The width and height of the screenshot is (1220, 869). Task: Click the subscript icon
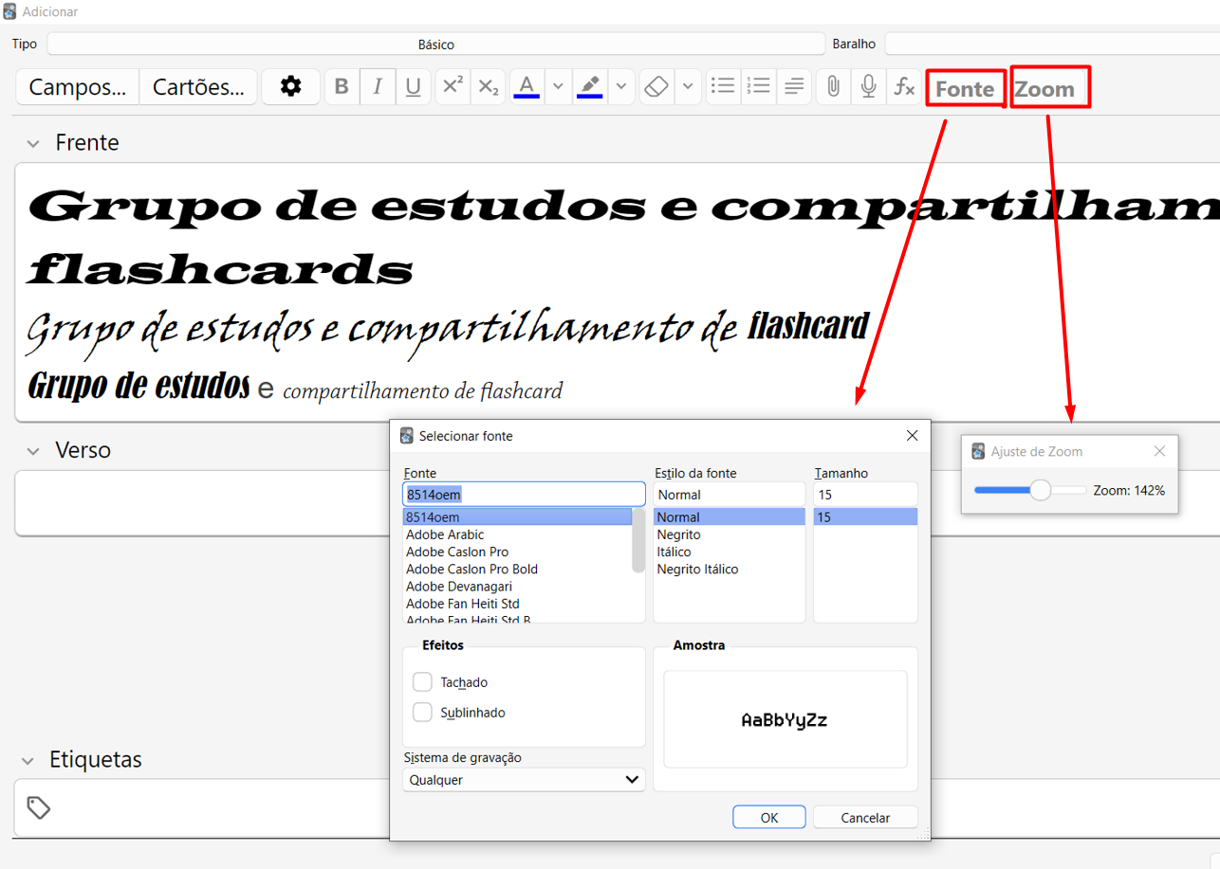[488, 87]
